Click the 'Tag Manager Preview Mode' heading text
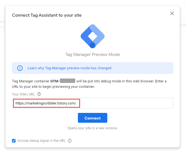Screen dimensions: 186x153 pyautogui.click(x=93, y=55)
